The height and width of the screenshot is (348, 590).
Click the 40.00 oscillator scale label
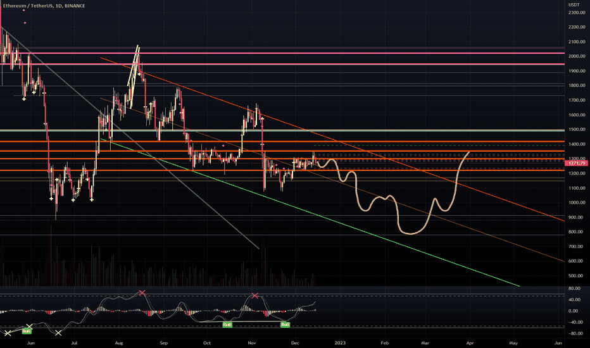574,300
